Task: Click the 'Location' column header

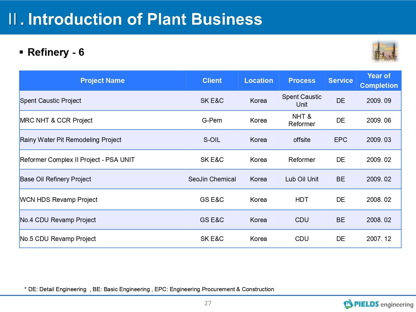Action: pos(258,81)
